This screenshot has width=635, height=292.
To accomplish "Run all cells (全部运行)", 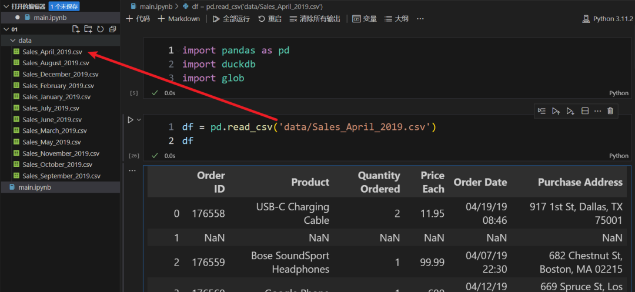I will coord(231,19).
